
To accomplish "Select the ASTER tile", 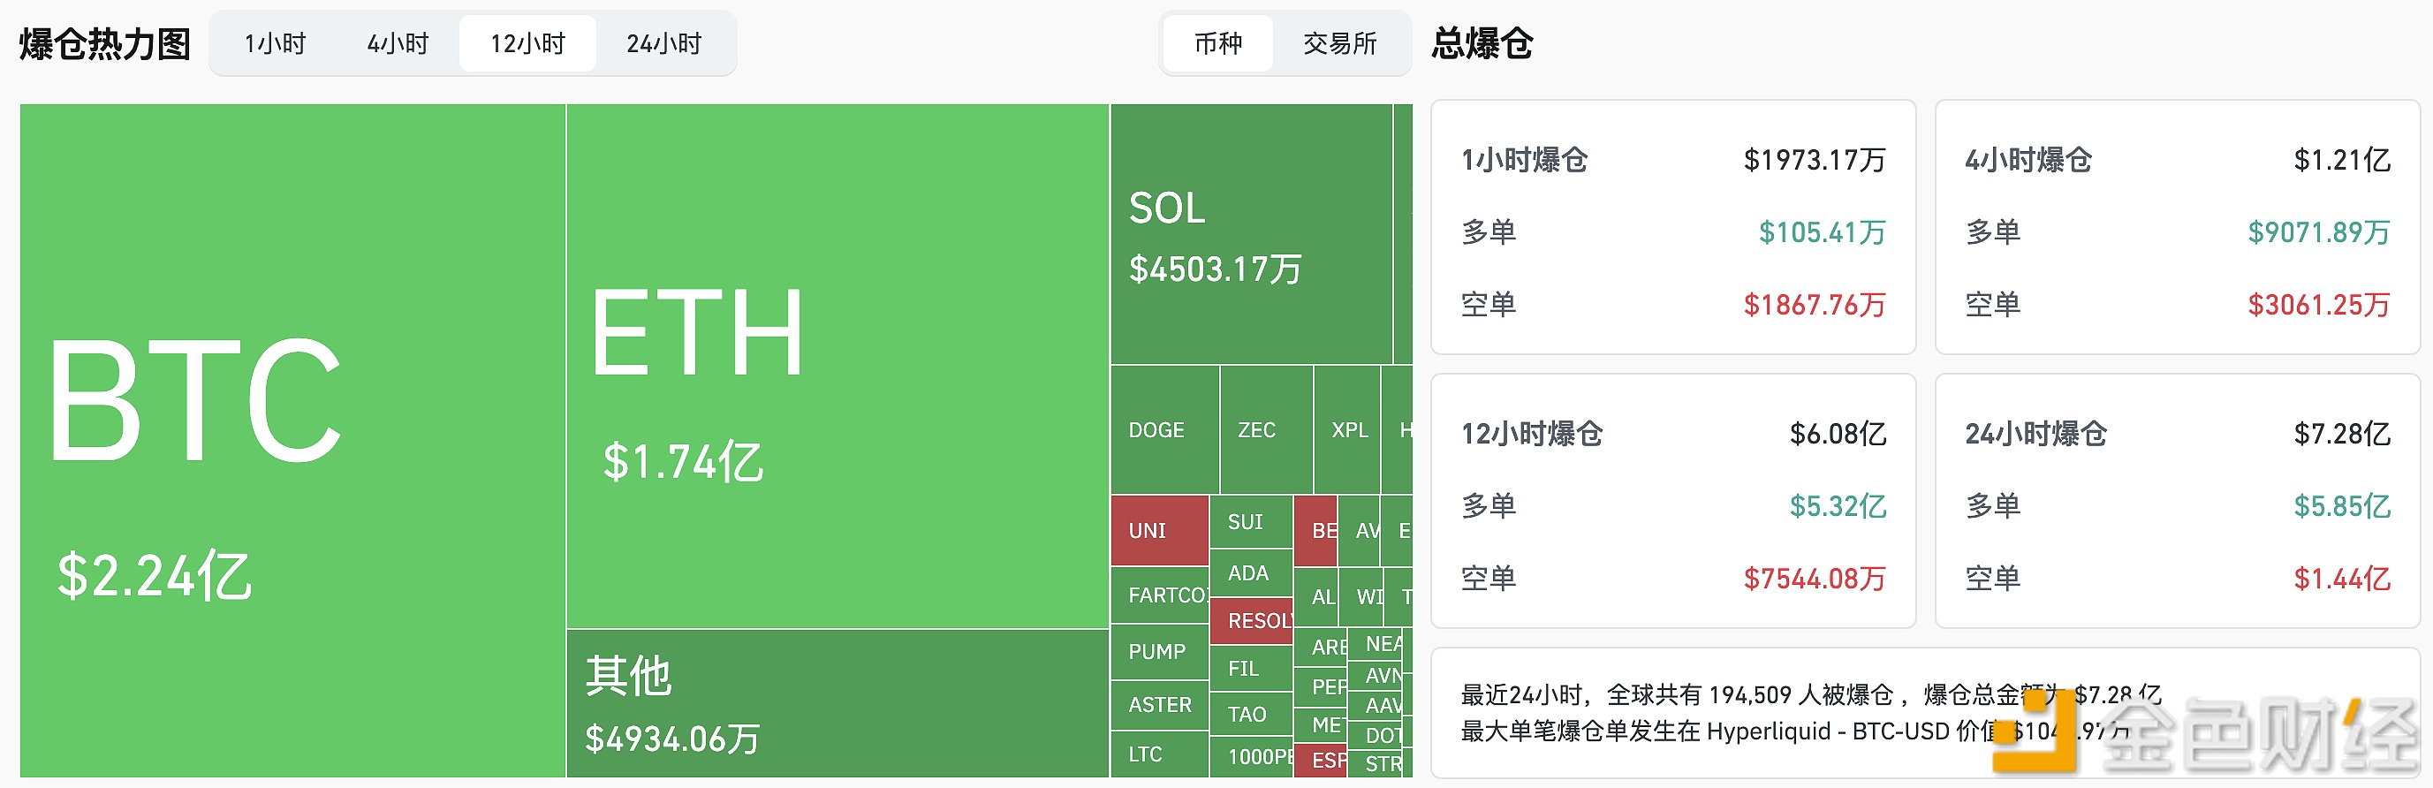I will click(x=1160, y=705).
